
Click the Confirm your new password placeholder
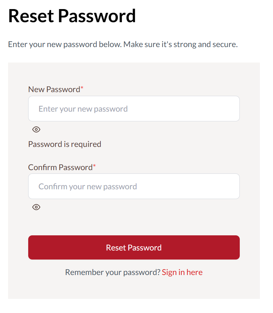pos(88,187)
